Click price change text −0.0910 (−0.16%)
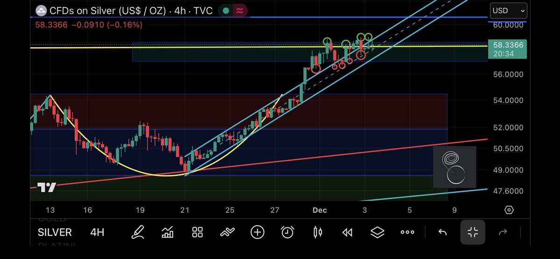 pos(107,25)
